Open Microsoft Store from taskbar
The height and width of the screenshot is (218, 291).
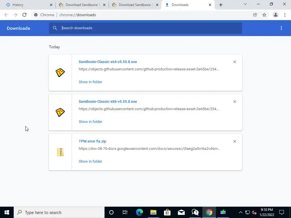167,212
